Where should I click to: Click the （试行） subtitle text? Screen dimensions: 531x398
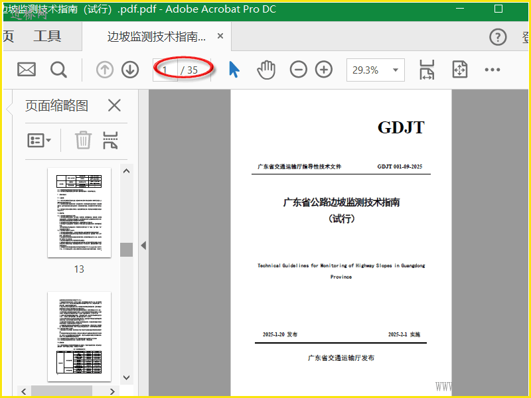341,219
